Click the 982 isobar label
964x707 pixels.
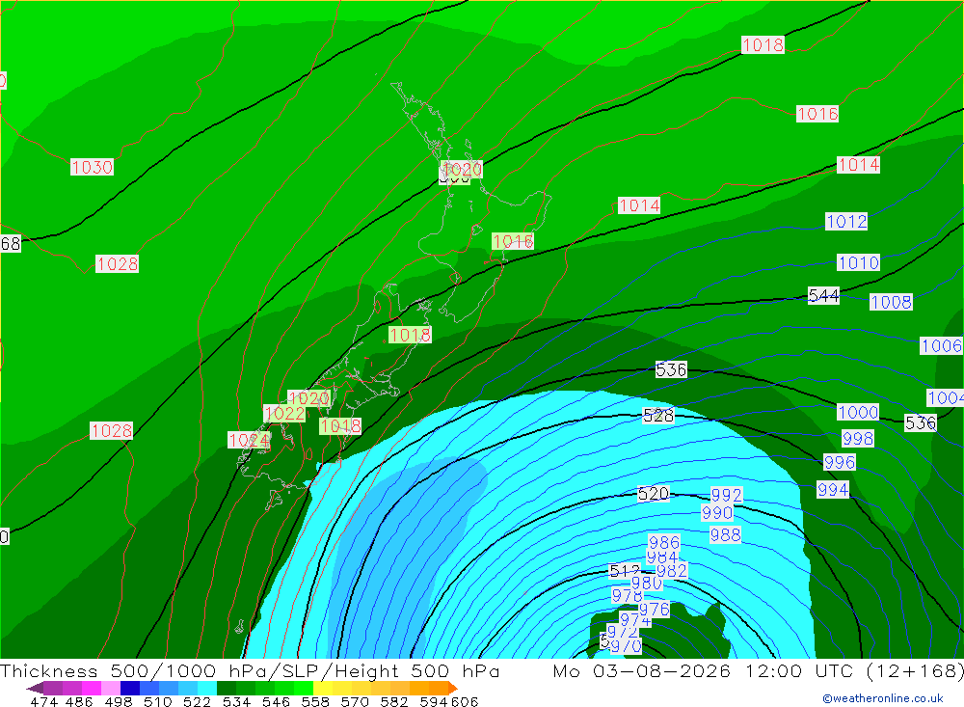coord(671,571)
